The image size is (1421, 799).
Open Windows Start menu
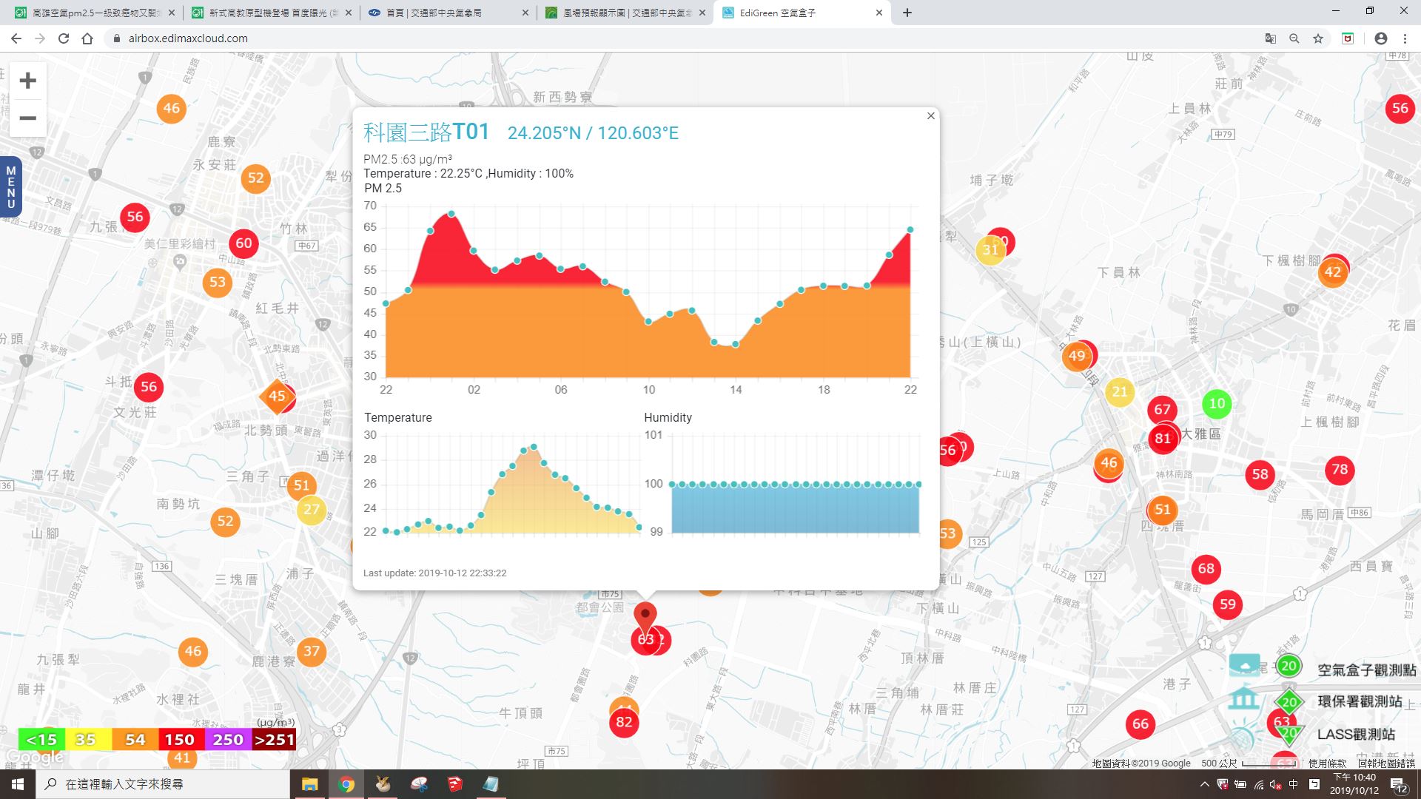[18, 784]
